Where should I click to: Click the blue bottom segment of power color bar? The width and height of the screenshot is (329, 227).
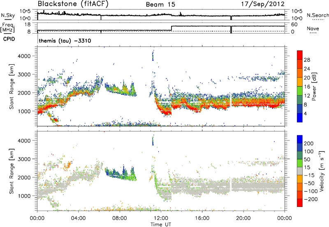(300, 118)
